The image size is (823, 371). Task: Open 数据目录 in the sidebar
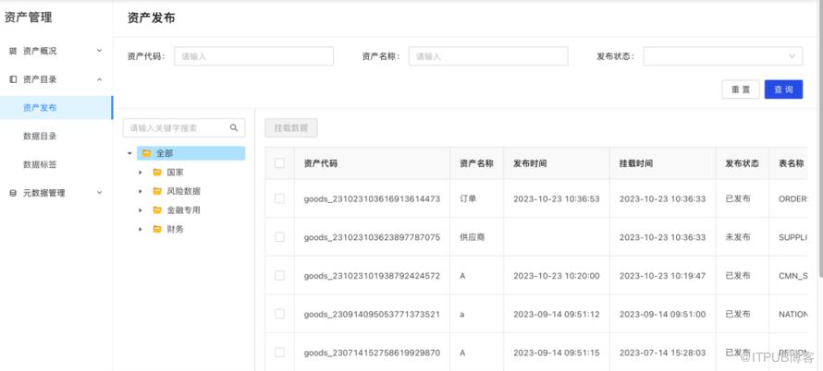click(40, 136)
